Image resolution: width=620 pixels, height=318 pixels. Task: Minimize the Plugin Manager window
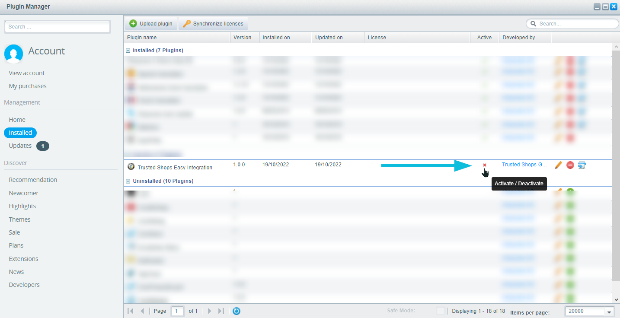(x=597, y=7)
